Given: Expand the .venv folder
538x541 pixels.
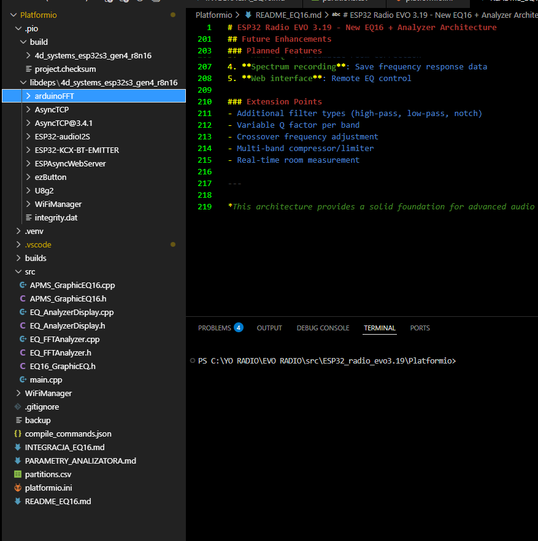Looking at the screenshot, I should (18, 231).
